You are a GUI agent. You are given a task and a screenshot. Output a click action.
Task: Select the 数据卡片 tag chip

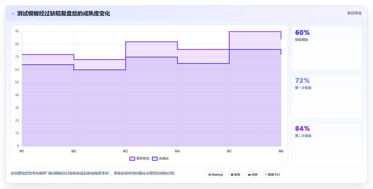tap(273, 175)
